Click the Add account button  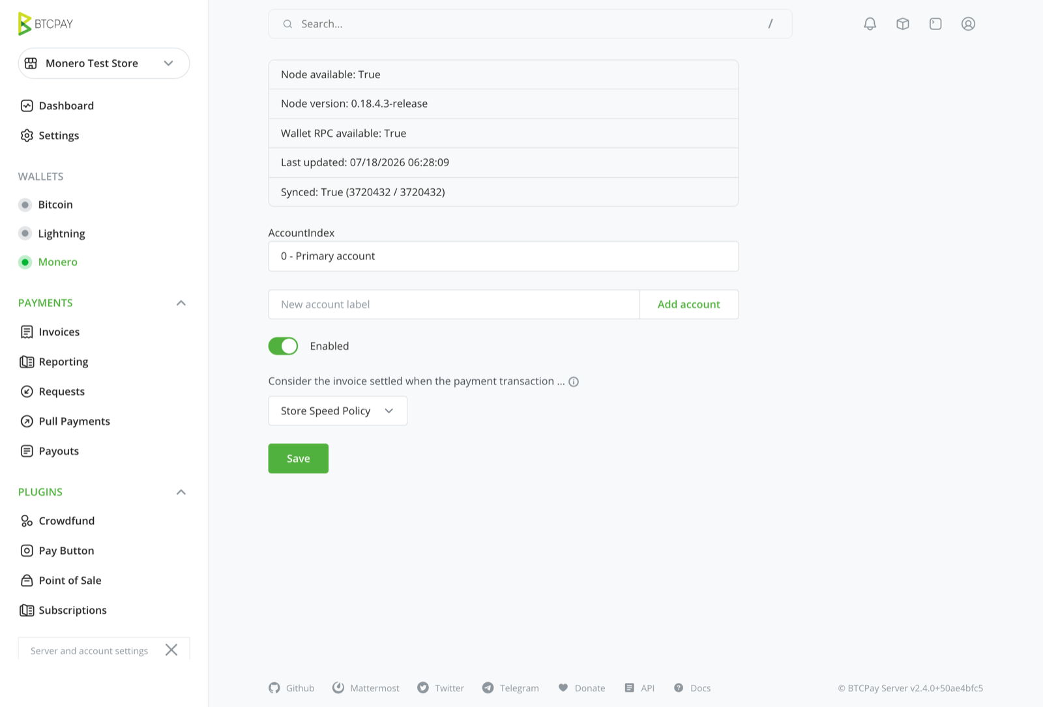(x=689, y=304)
